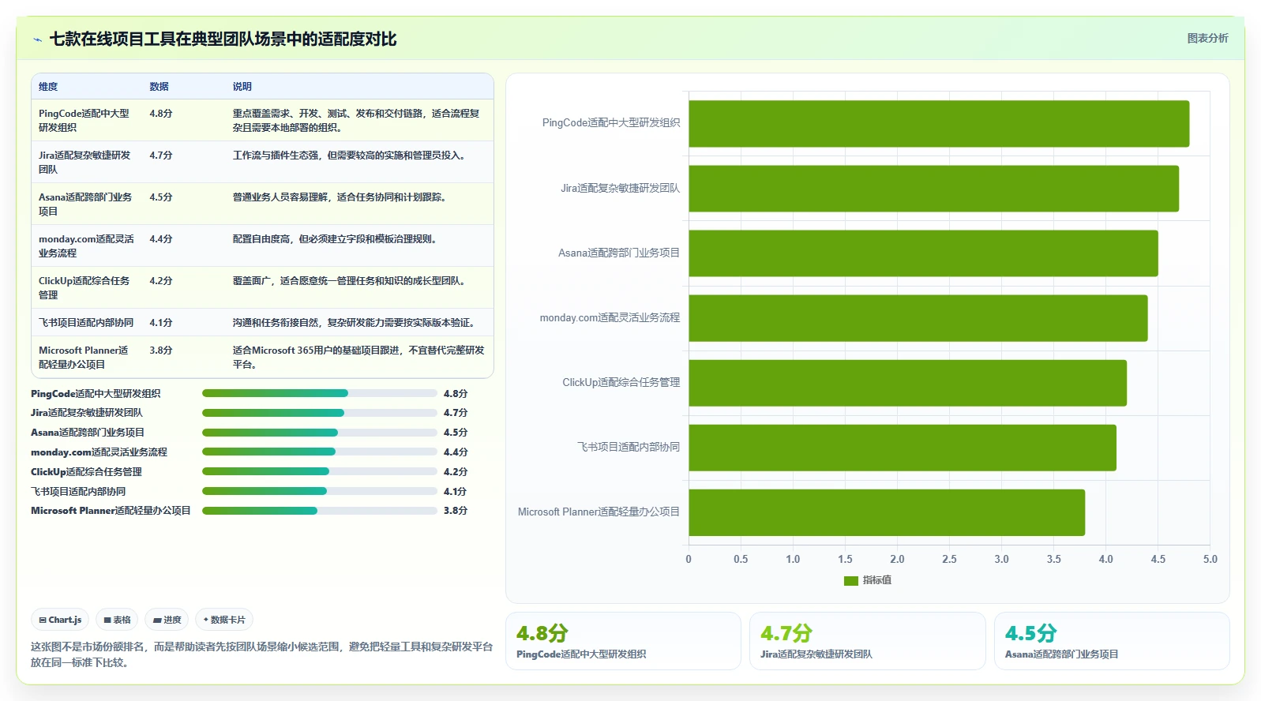Viewport: 1261px width, 701px height.
Task: Click the PingCode progress bar
Action: coord(320,393)
